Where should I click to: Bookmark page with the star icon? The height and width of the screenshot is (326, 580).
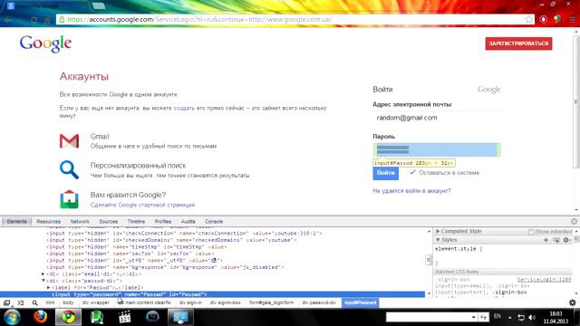pos(529,19)
